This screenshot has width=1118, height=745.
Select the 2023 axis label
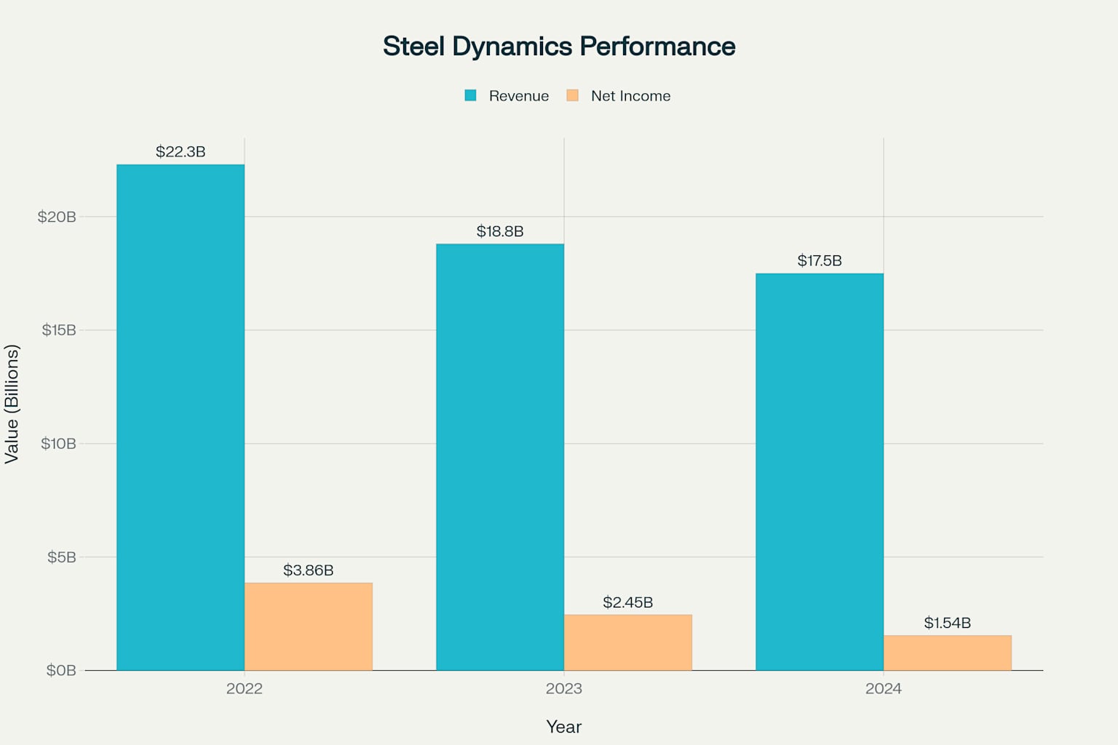tap(564, 688)
